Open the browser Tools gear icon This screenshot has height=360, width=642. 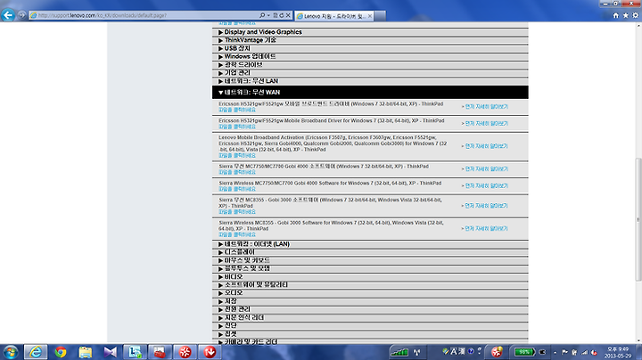coord(636,15)
